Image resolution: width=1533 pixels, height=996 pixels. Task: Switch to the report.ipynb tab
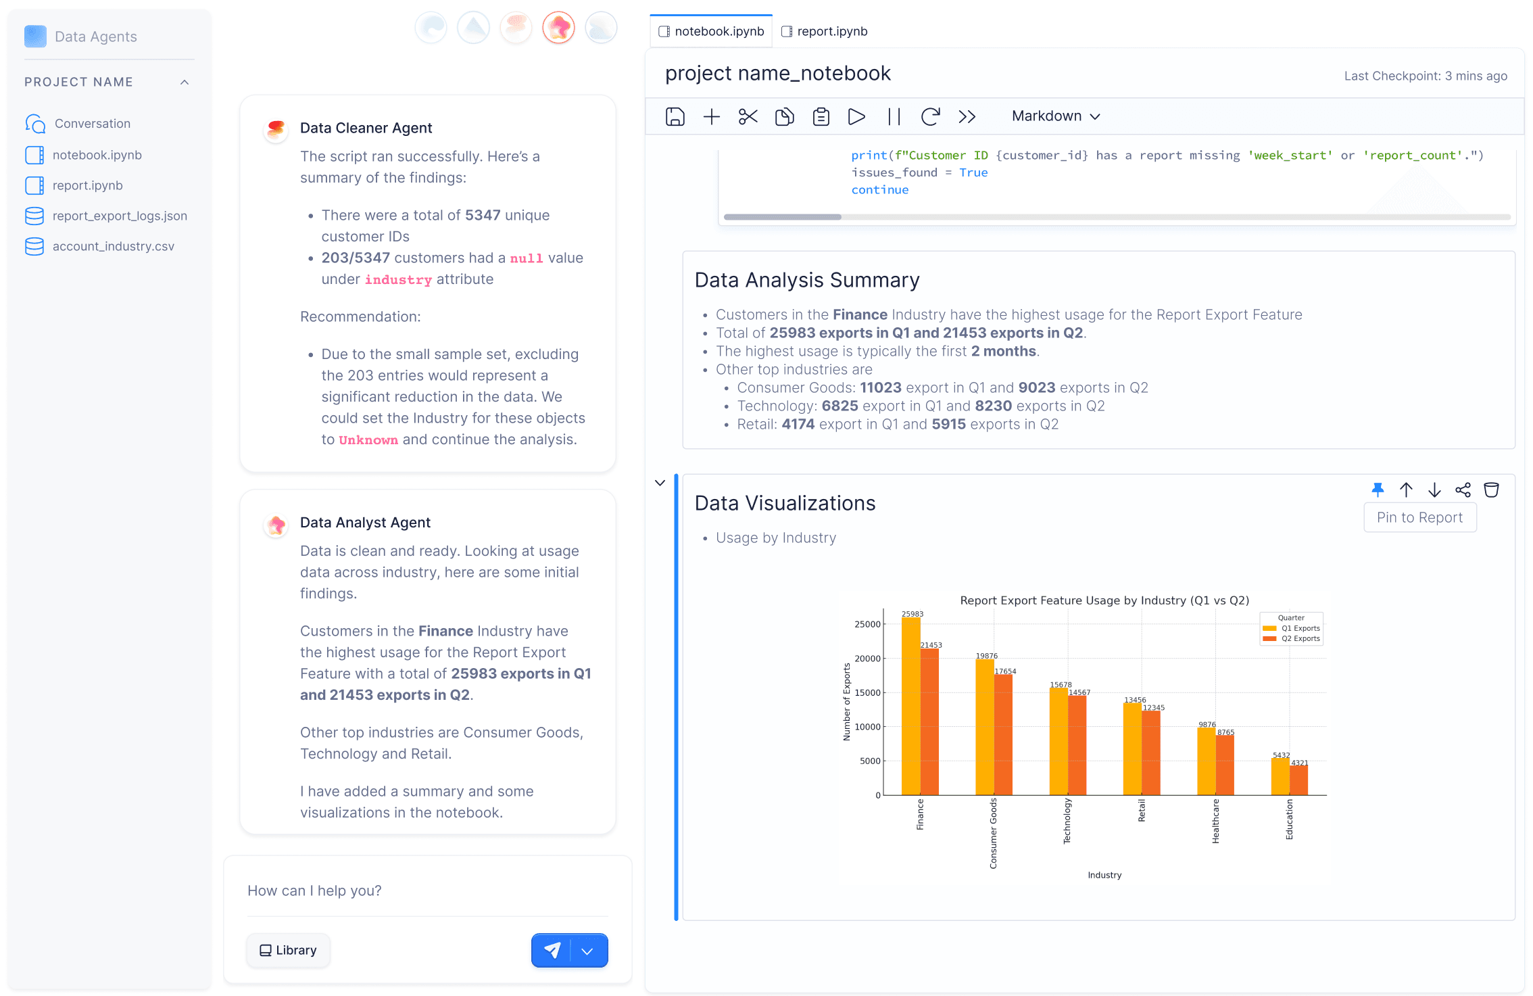click(x=824, y=31)
